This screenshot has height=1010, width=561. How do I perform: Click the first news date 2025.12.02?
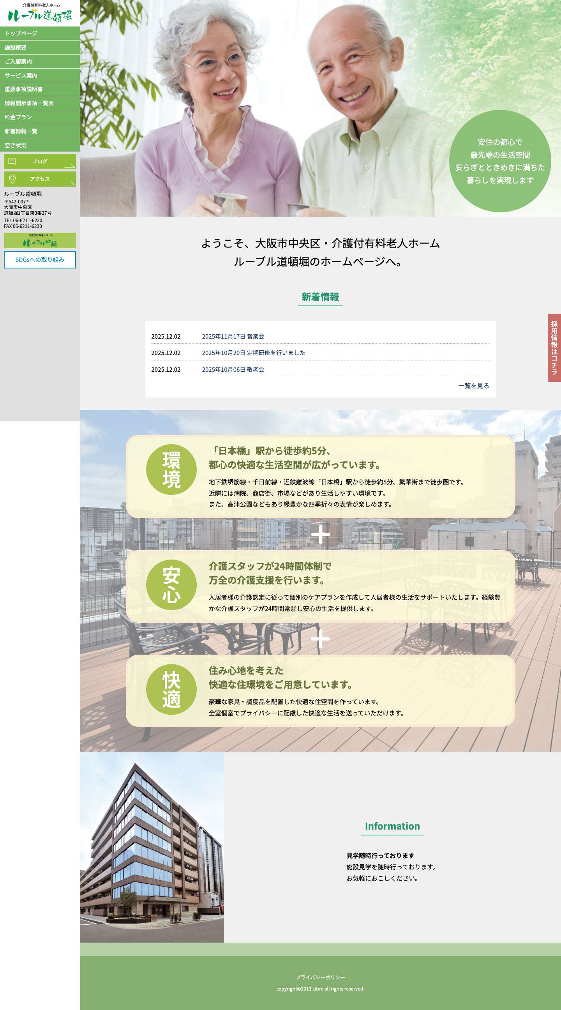pyautogui.click(x=166, y=336)
